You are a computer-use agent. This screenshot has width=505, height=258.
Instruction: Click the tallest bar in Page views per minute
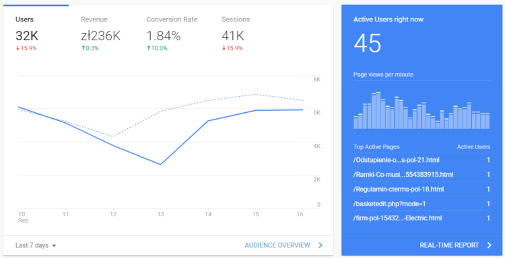coord(378,111)
